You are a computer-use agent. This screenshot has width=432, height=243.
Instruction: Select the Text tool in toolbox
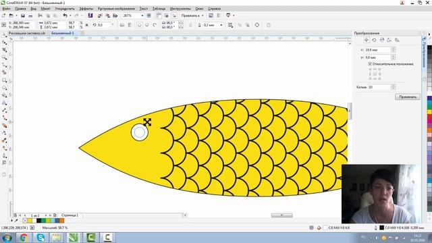click(4, 103)
